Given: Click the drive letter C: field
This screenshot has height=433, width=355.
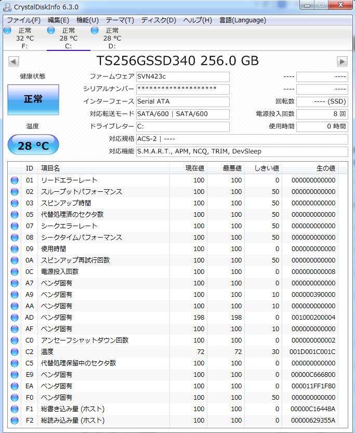Looking at the screenshot, I should tap(183, 126).
